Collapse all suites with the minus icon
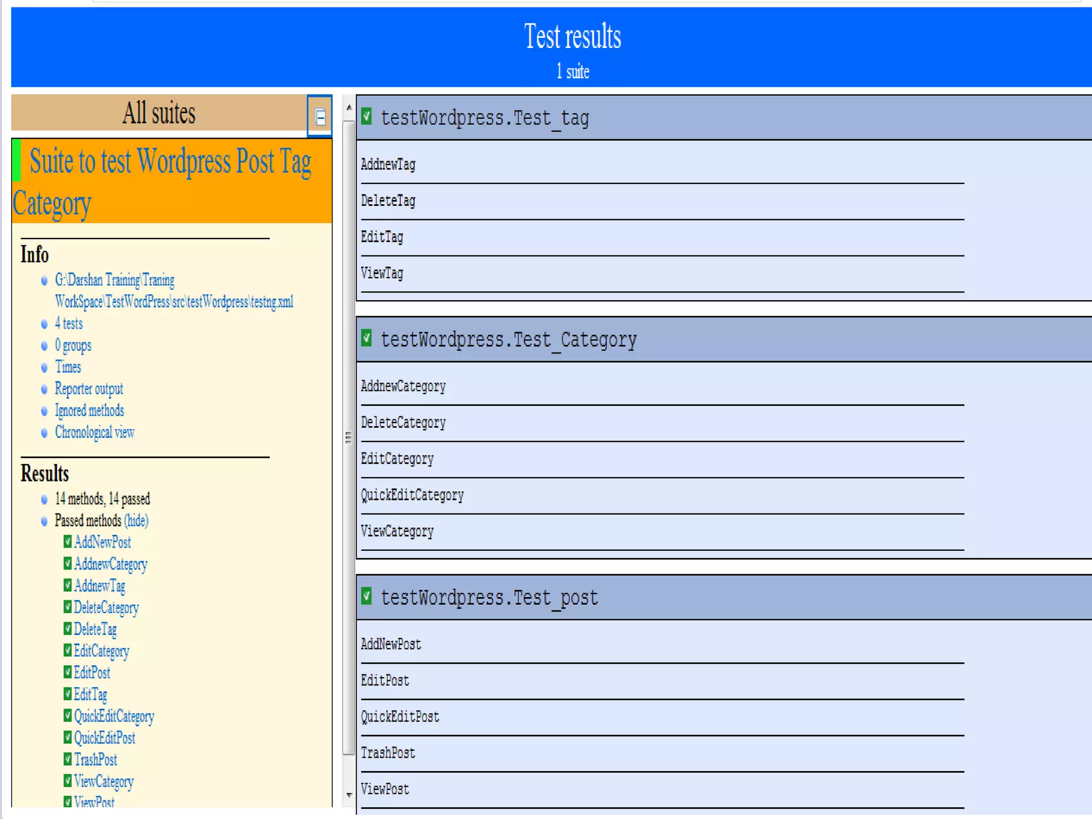 coord(320,117)
